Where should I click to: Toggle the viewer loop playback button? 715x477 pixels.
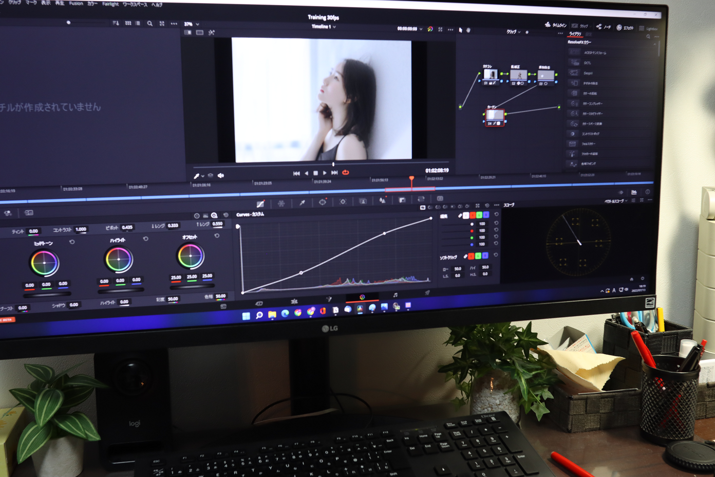coord(346,172)
